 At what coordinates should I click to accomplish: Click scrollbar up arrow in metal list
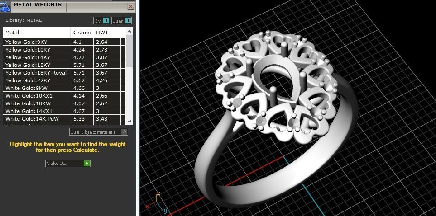pyautogui.click(x=129, y=31)
